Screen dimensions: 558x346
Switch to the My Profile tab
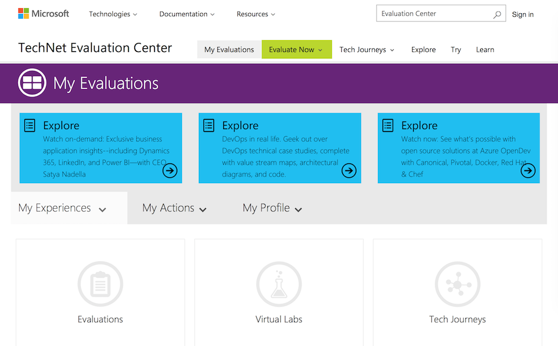click(x=272, y=208)
